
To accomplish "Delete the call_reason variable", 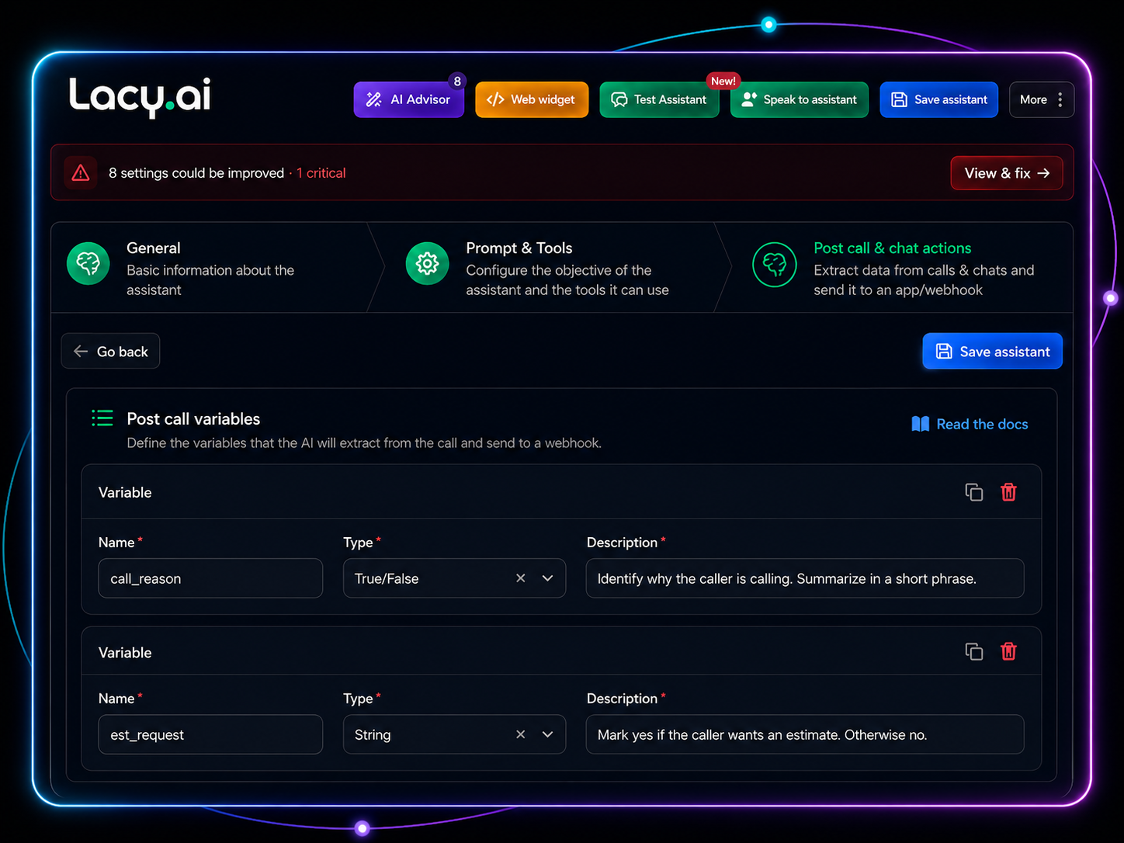I will [x=1008, y=491].
